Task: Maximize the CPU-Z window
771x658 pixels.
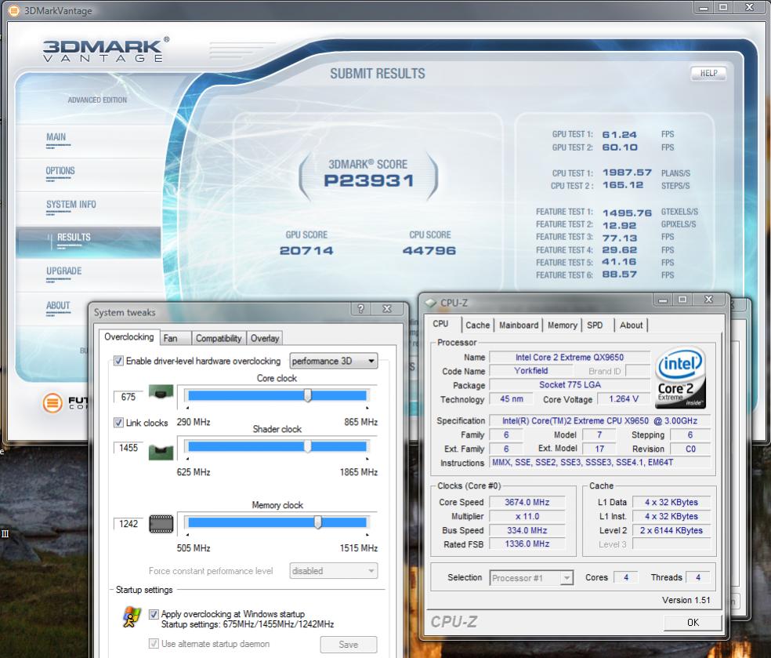Action: pyautogui.click(x=682, y=300)
